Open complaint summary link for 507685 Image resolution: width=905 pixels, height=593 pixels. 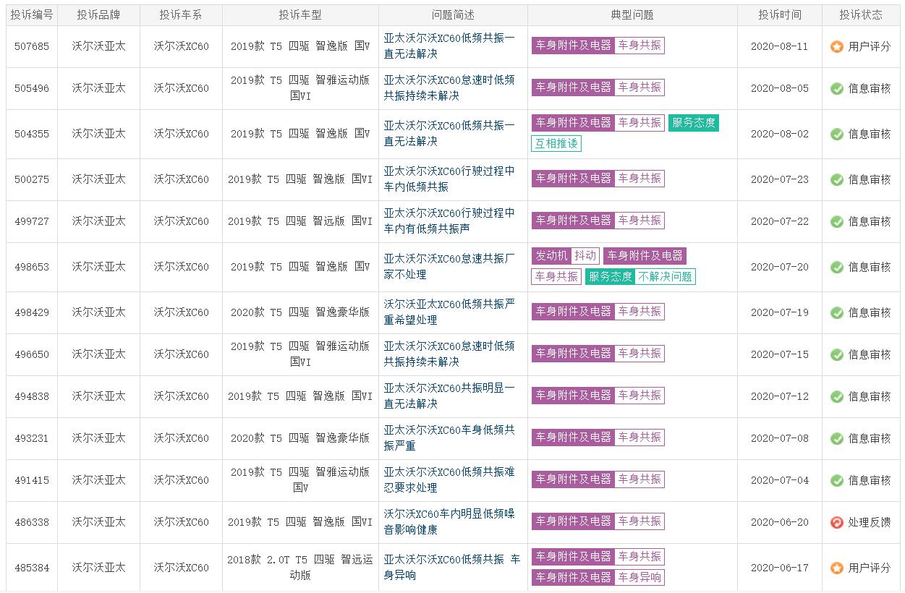[x=449, y=46]
